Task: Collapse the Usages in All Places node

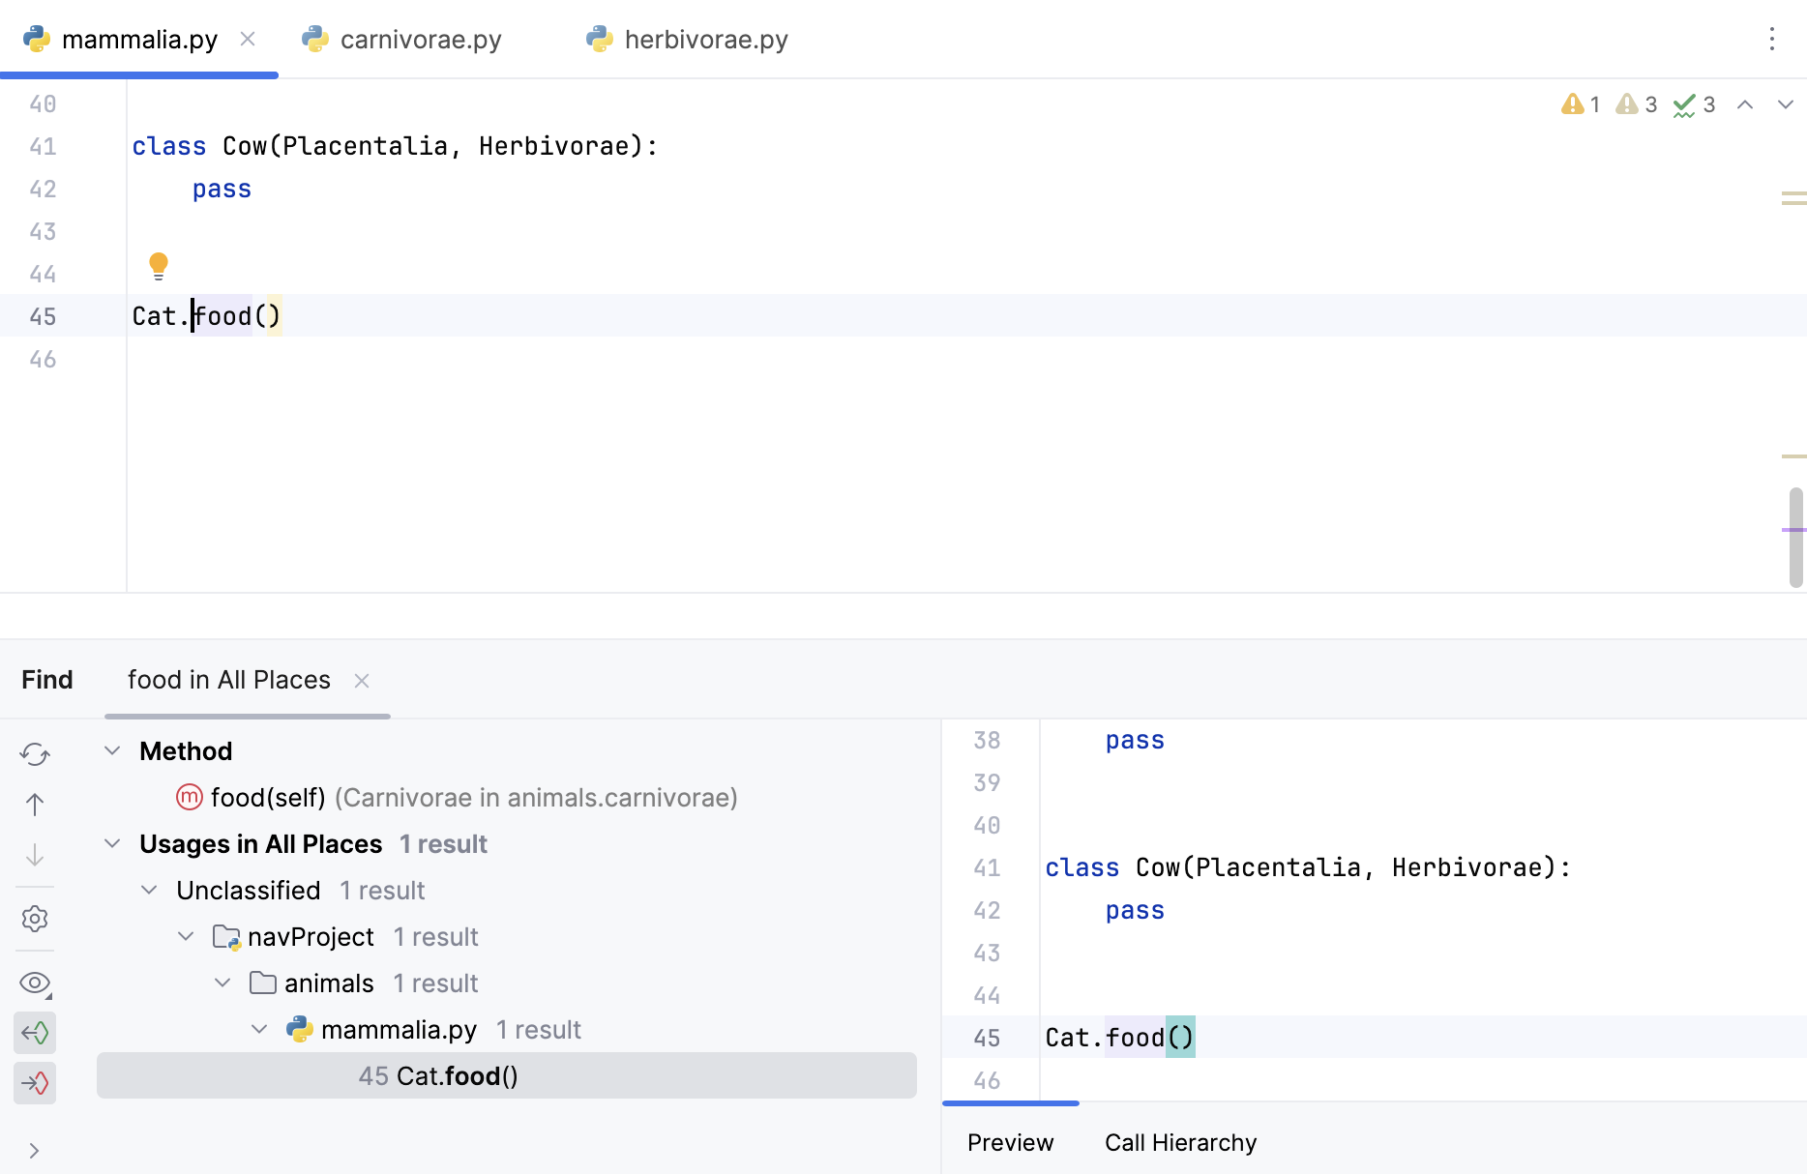Action: [112, 844]
